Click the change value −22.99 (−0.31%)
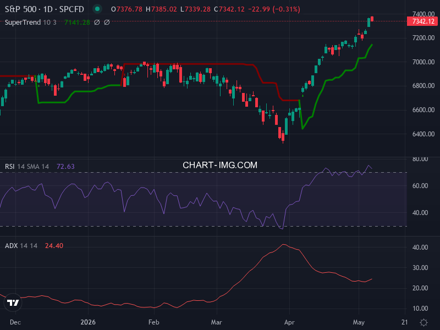Viewport: 440px width, 330px height. point(274,9)
